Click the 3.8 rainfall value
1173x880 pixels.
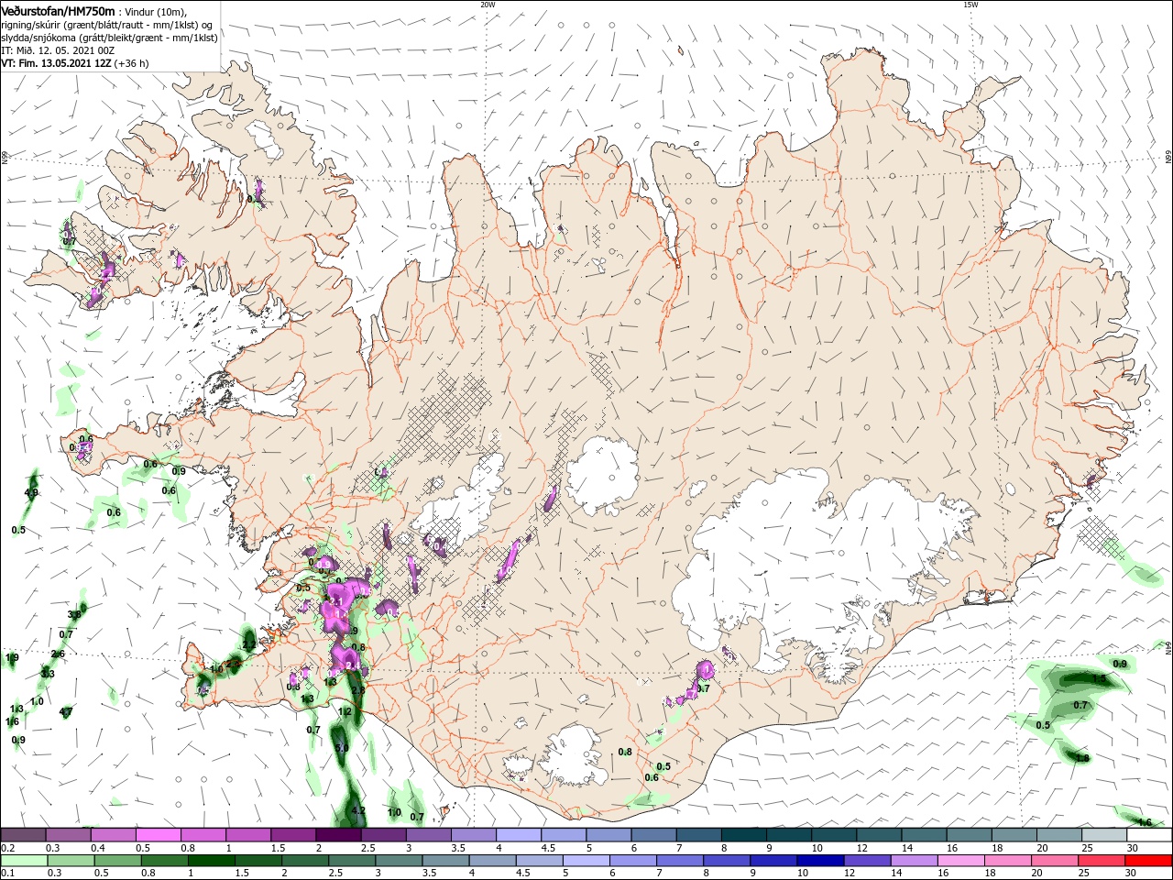pyautogui.click(x=75, y=614)
